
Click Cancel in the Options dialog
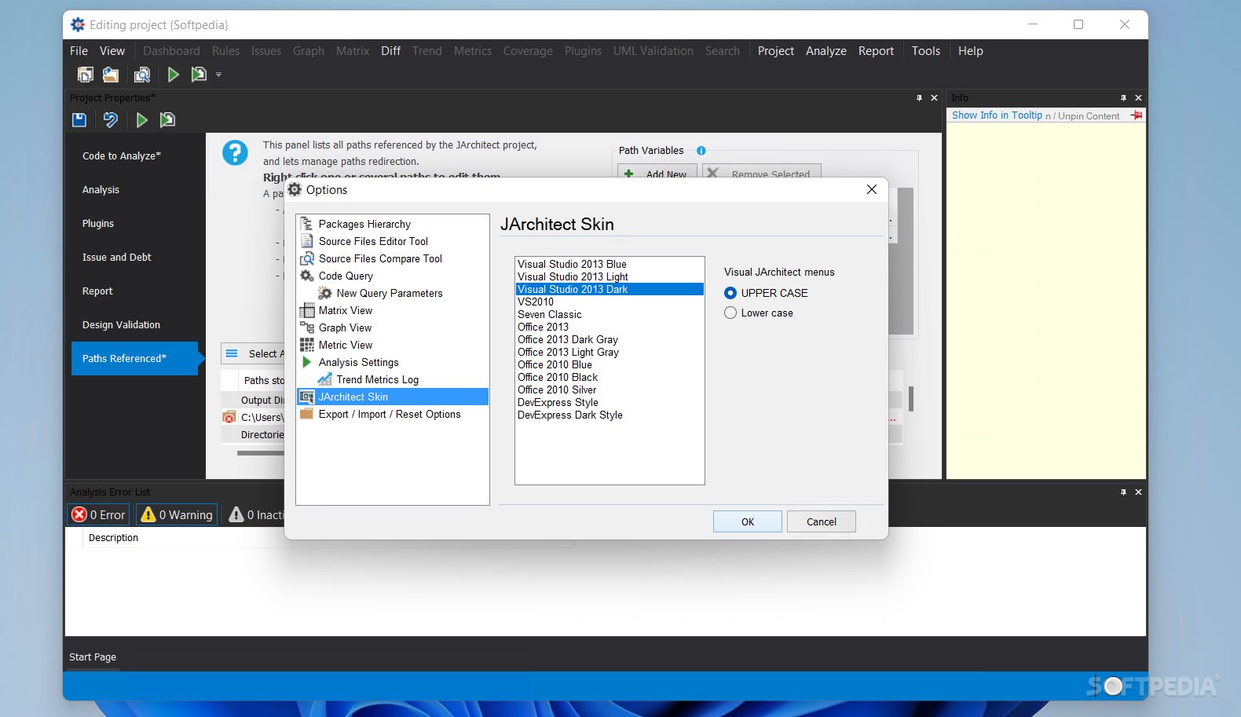[822, 521]
